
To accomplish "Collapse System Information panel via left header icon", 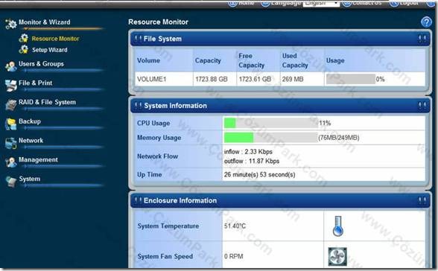I will [x=138, y=106].
